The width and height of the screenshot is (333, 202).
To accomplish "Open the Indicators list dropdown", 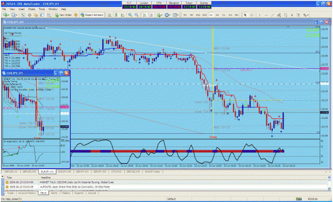I will [x=159, y=15].
